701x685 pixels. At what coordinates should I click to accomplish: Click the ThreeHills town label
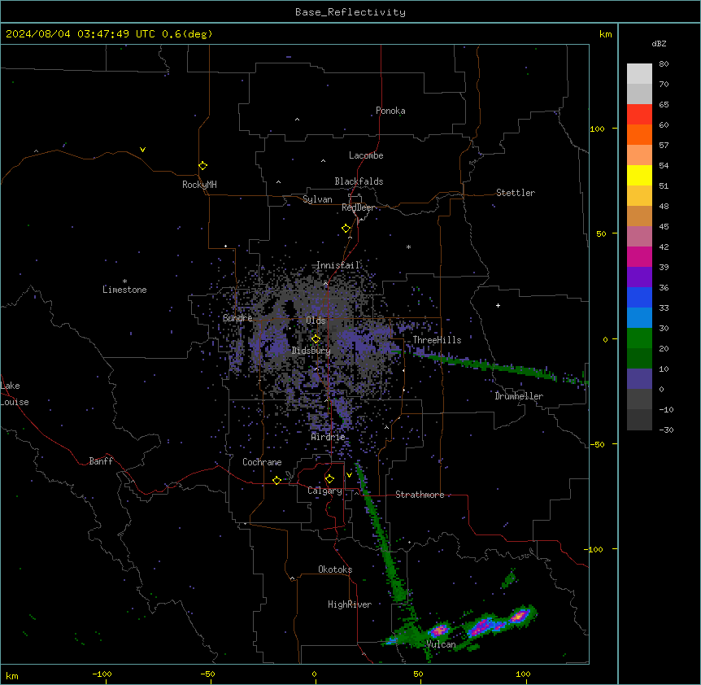[x=437, y=340]
